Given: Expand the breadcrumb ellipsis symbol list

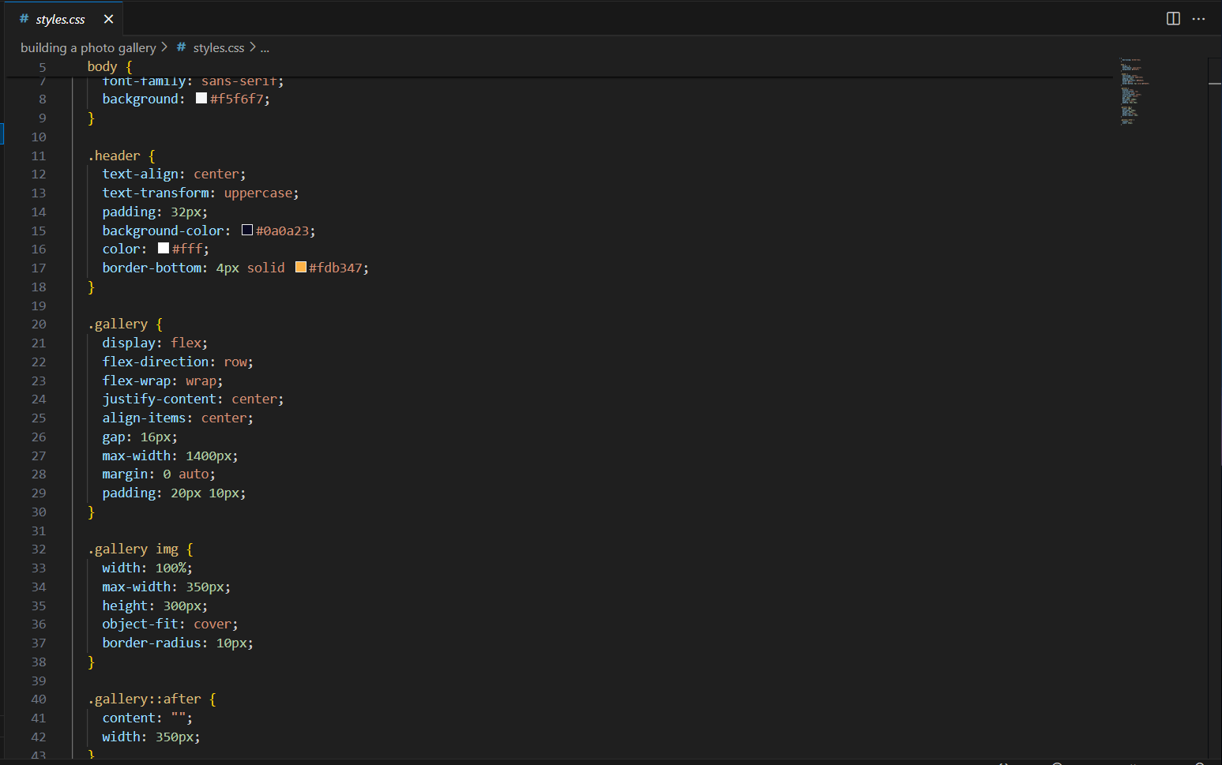Looking at the screenshot, I should (265, 48).
